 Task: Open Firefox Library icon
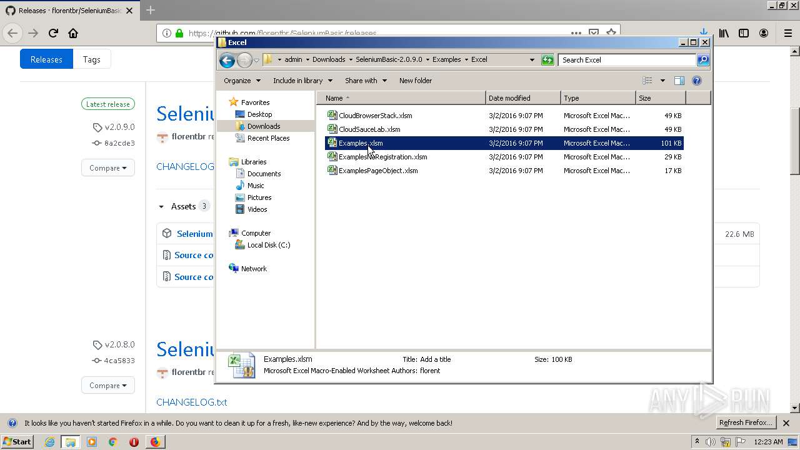(x=724, y=33)
